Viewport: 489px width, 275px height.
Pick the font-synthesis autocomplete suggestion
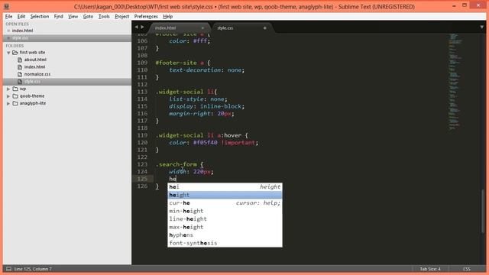coord(225,243)
